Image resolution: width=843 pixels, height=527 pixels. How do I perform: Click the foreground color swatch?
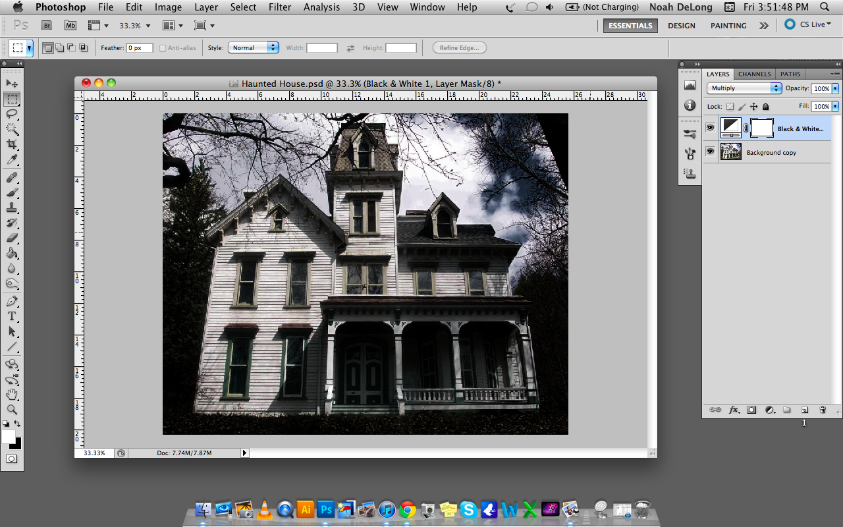tap(8, 437)
